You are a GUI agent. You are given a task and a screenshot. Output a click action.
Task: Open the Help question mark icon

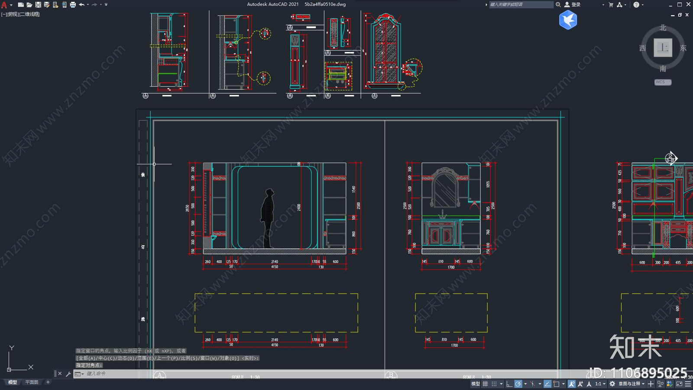[636, 4]
